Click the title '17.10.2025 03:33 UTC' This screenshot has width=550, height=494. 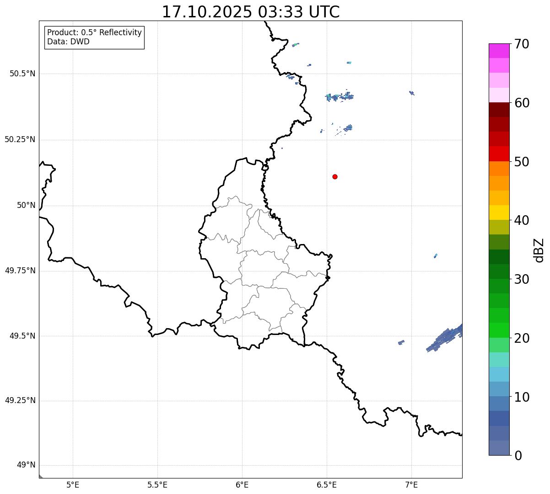click(251, 12)
